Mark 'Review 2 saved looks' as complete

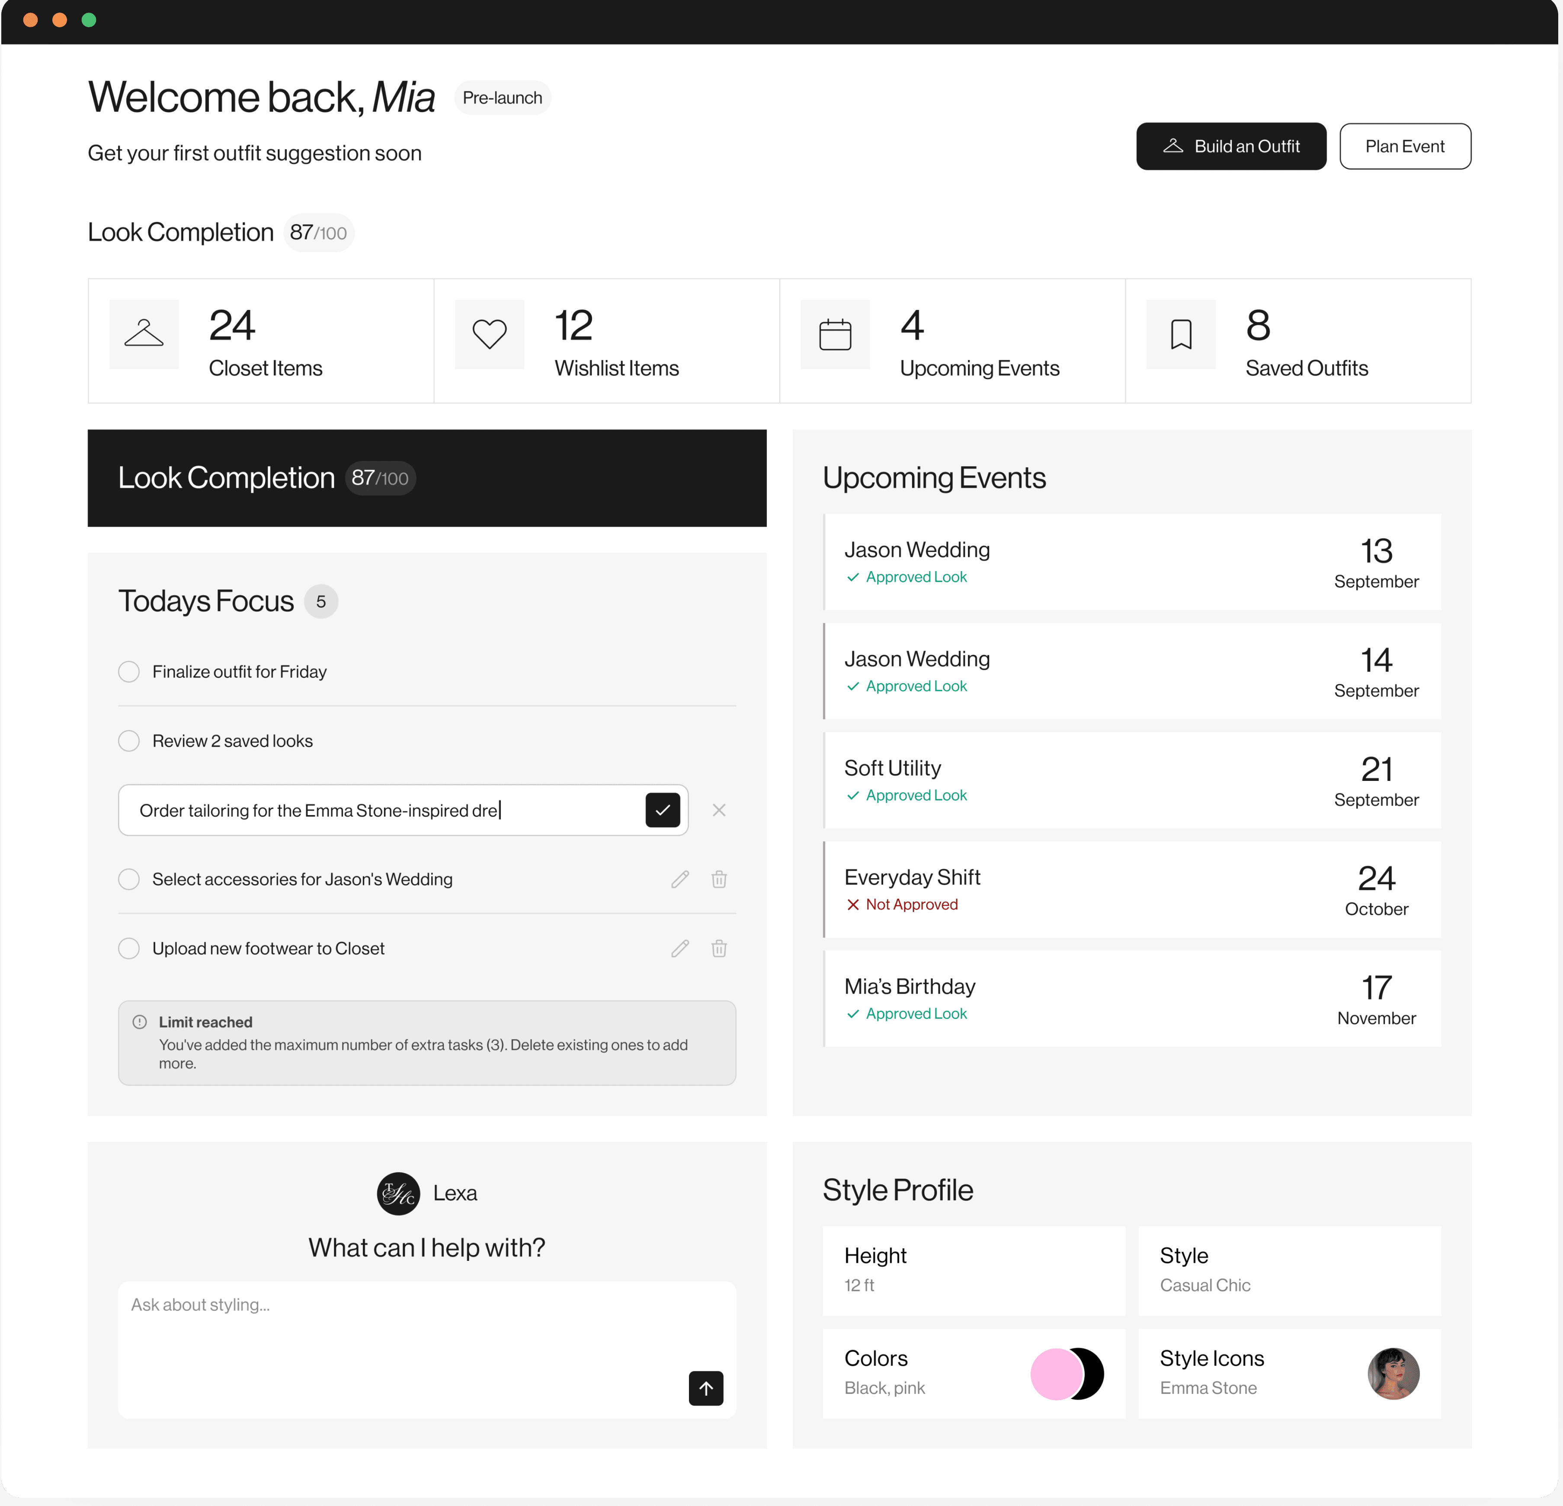tap(128, 741)
